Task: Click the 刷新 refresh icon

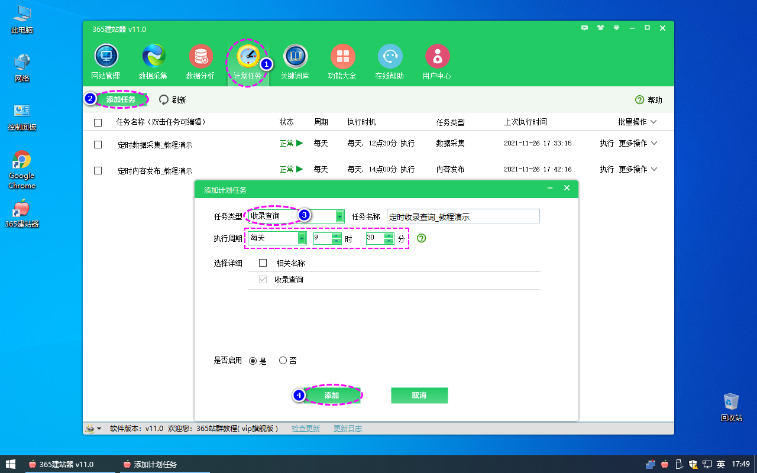Action: coord(164,100)
